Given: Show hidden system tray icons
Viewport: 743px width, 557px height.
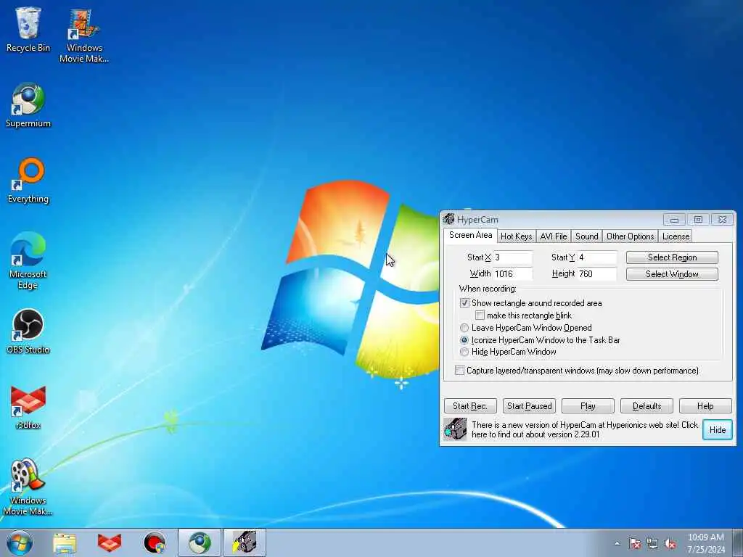Looking at the screenshot, I should (617, 543).
